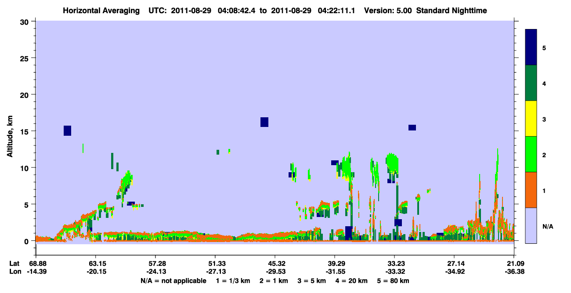Screen dimensions: 571x293
Task: Click latitude value 57.28
Action: [155, 264]
